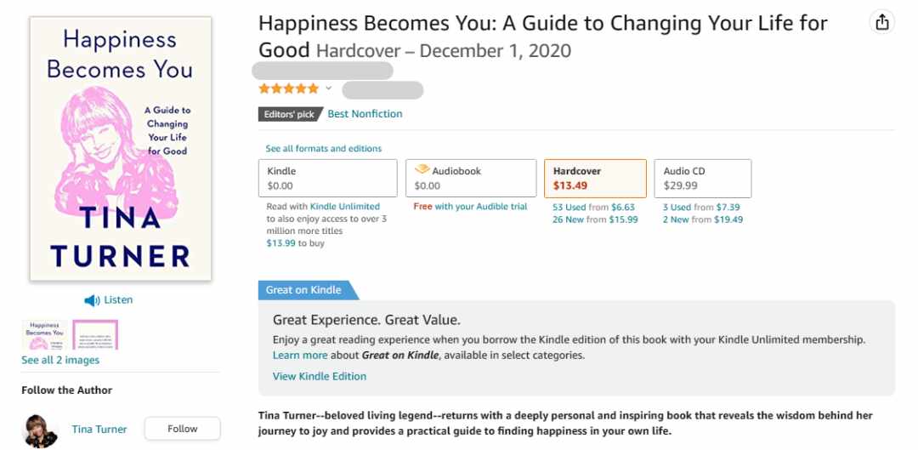Image resolution: width=918 pixels, height=450 pixels.
Task: Click the Audiobook headphone icon
Action: [x=422, y=170]
